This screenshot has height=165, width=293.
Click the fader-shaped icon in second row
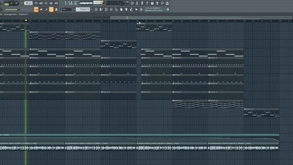click(x=111, y=9)
